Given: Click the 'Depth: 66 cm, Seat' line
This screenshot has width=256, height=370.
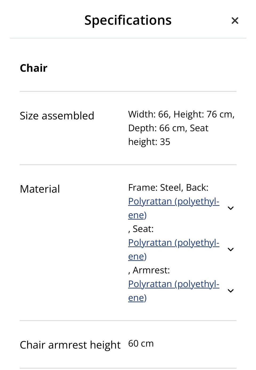Looking at the screenshot, I should click(x=168, y=128).
